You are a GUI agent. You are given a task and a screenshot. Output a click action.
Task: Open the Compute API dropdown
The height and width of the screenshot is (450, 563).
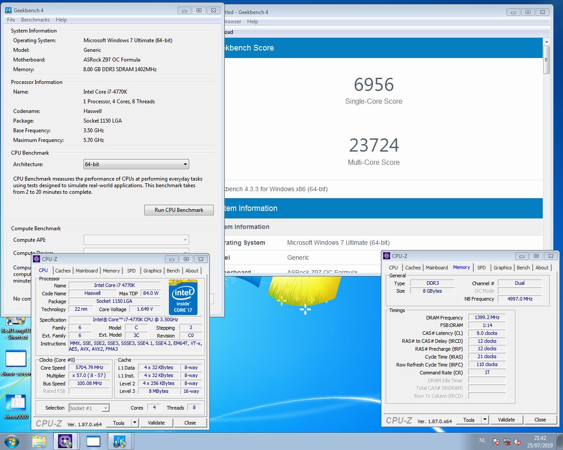coord(136,240)
